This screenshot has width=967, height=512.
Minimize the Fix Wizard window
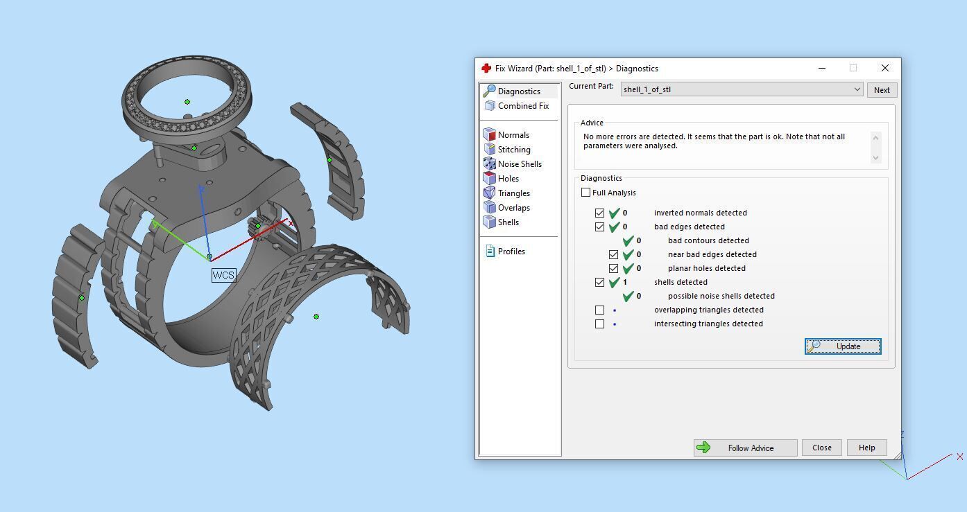(x=822, y=68)
